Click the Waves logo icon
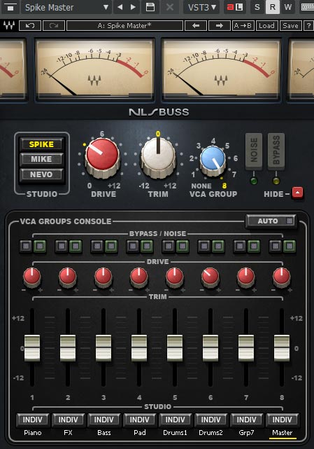 (9, 25)
